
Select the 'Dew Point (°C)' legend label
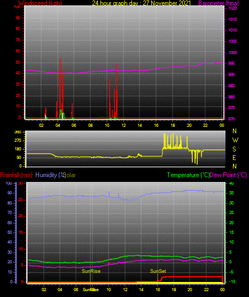(228, 175)
